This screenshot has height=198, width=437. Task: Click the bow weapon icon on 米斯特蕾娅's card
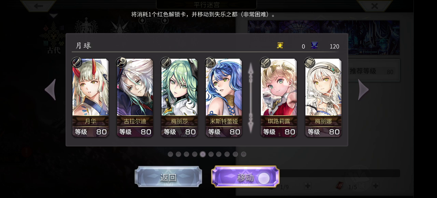210,62
